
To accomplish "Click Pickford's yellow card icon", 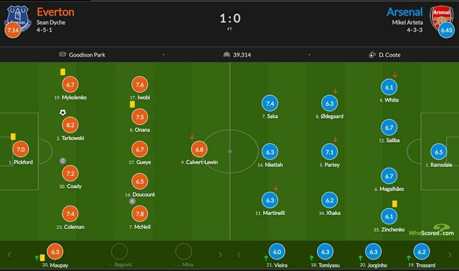I will (x=13, y=137).
